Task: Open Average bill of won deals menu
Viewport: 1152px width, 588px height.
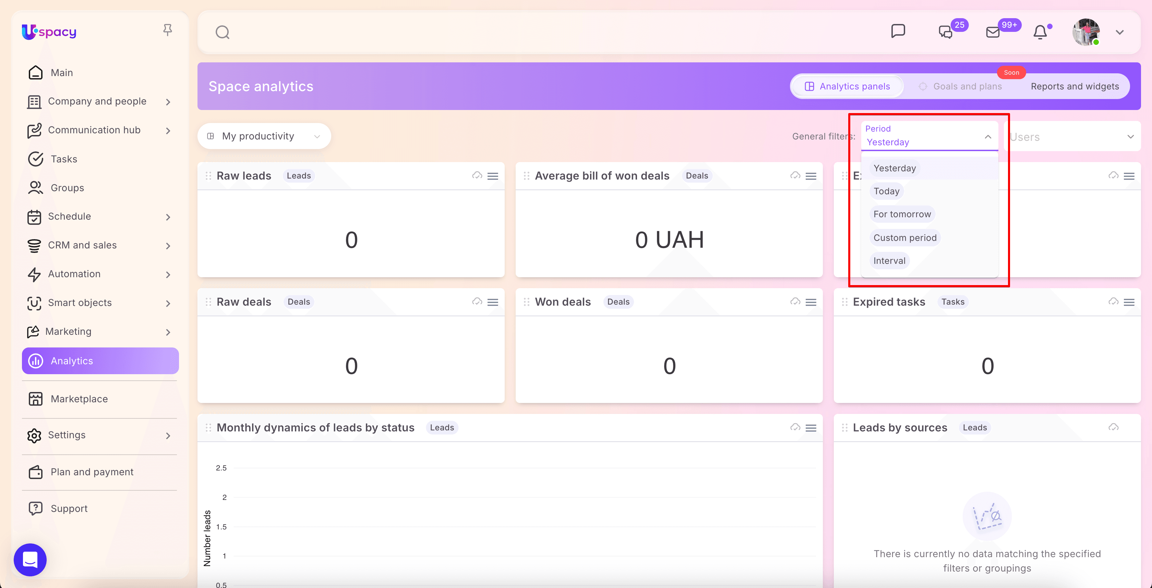Action: (x=811, y=176)
